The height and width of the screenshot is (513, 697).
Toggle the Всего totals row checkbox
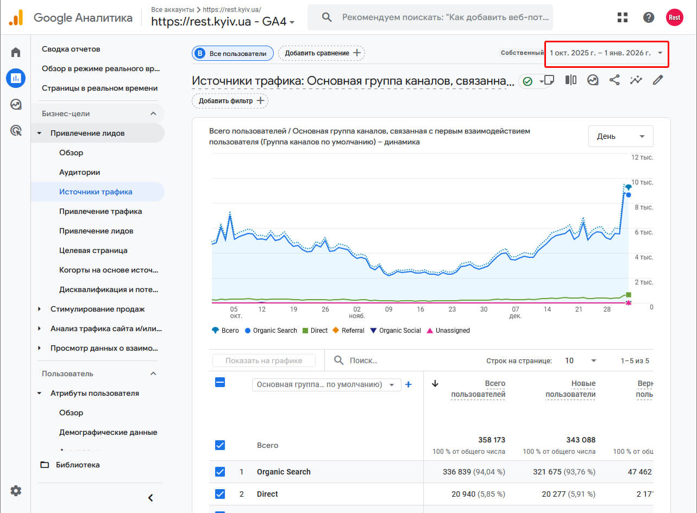click(x=220, y=445)
